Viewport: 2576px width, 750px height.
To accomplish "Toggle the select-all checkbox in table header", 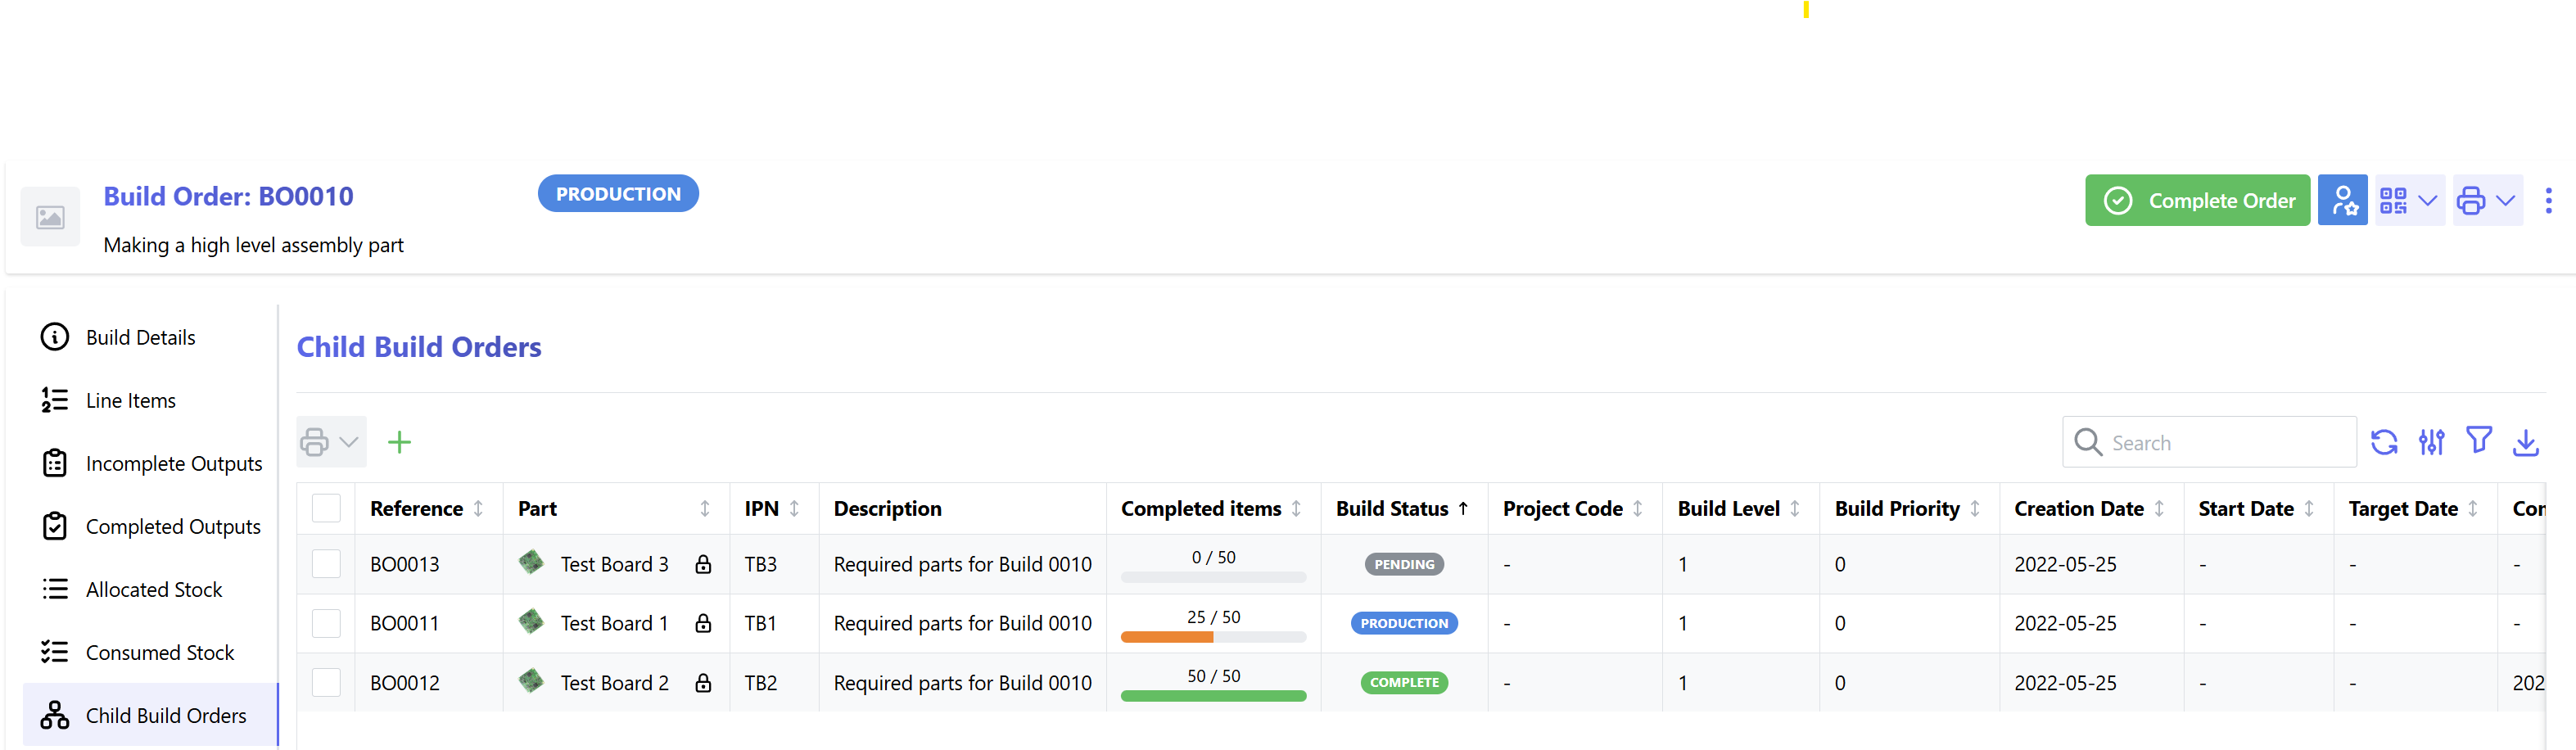I will (x=326, y=508).
